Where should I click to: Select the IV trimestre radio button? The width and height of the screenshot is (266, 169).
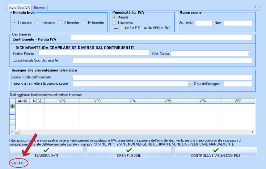84,23
